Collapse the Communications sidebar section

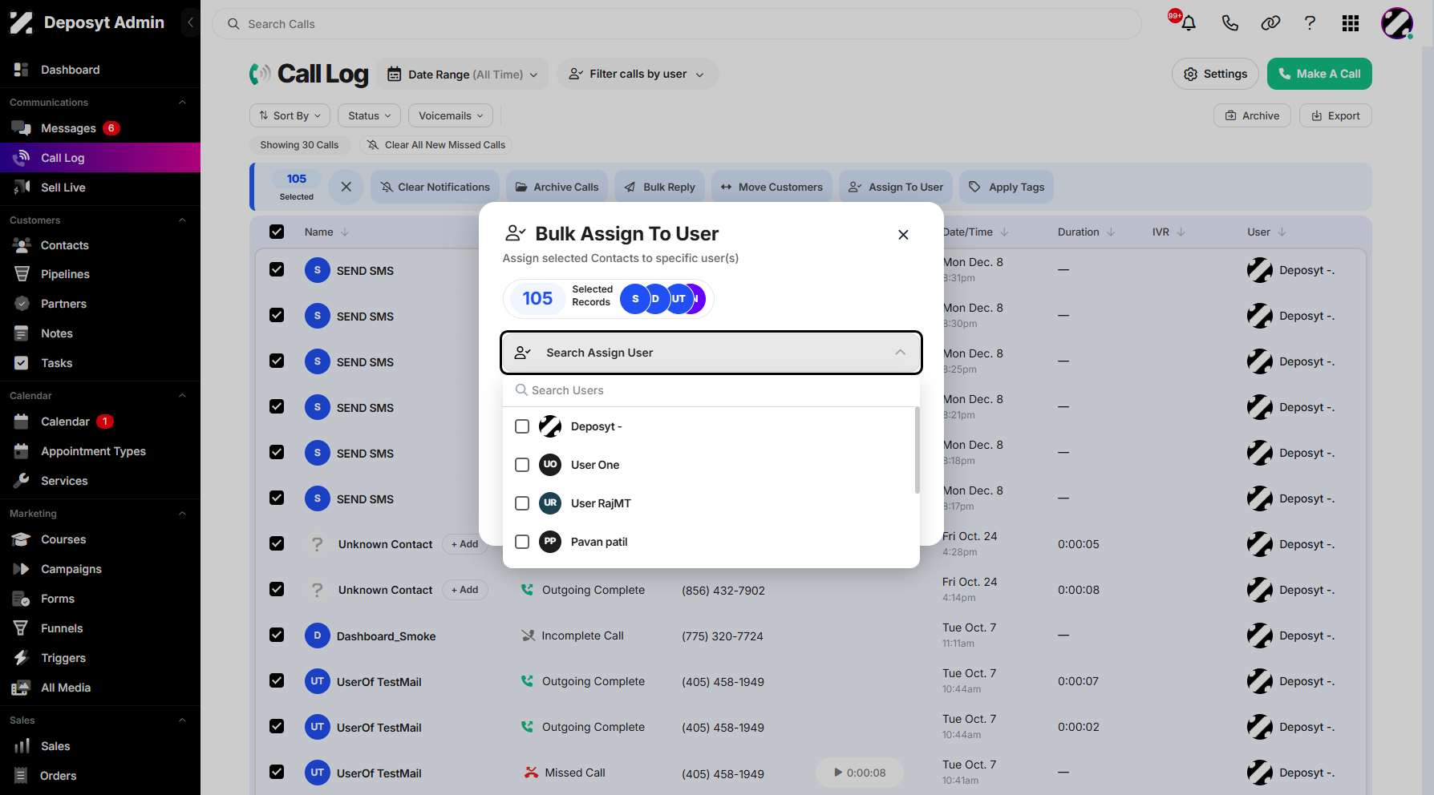pyautogui.click(x=182, y=103)
